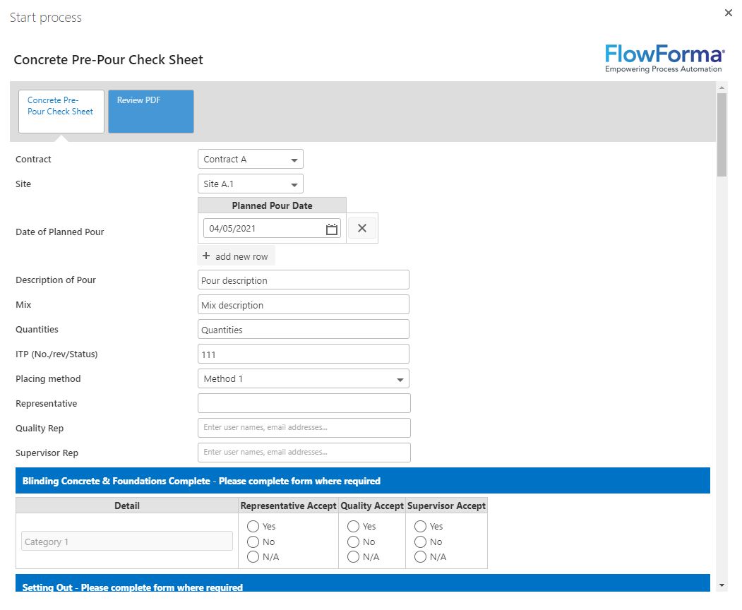This screenshot has width=742, height=610.
Task: Click the scrollbar up arrow
Action: pyautogui.click(x=722, y=88)
